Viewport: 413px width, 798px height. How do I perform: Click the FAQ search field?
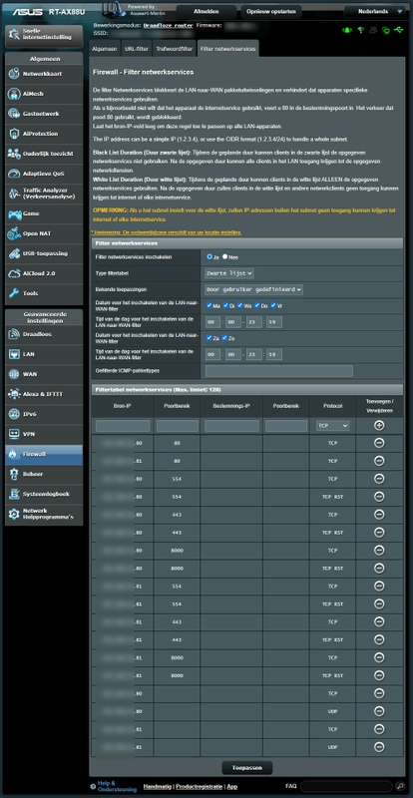tap(347, 786)
